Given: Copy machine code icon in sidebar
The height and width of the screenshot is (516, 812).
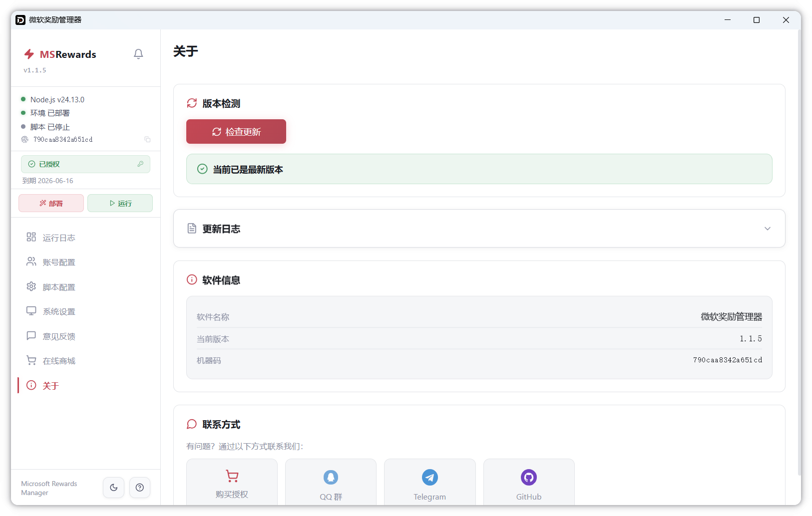Looking at the screenshot, I should (x=147, y=140).
